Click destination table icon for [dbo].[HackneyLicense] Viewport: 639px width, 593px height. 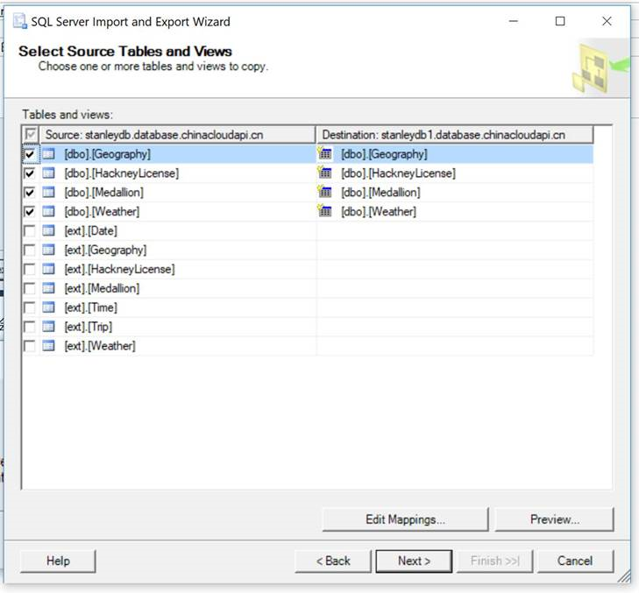point(326,173)
